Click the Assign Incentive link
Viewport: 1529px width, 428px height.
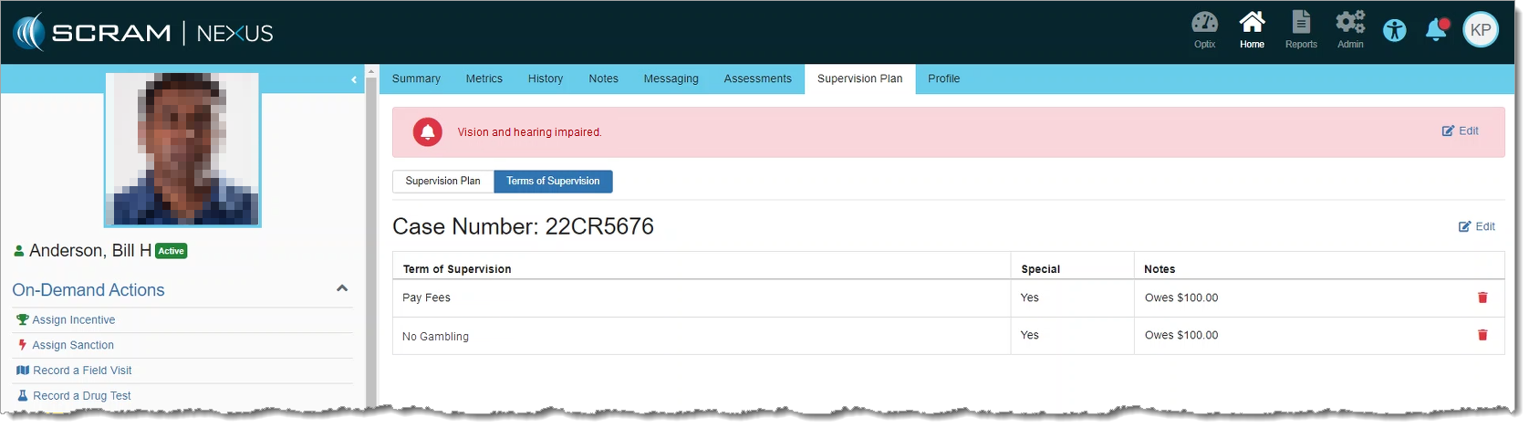(x=73, y=319)
